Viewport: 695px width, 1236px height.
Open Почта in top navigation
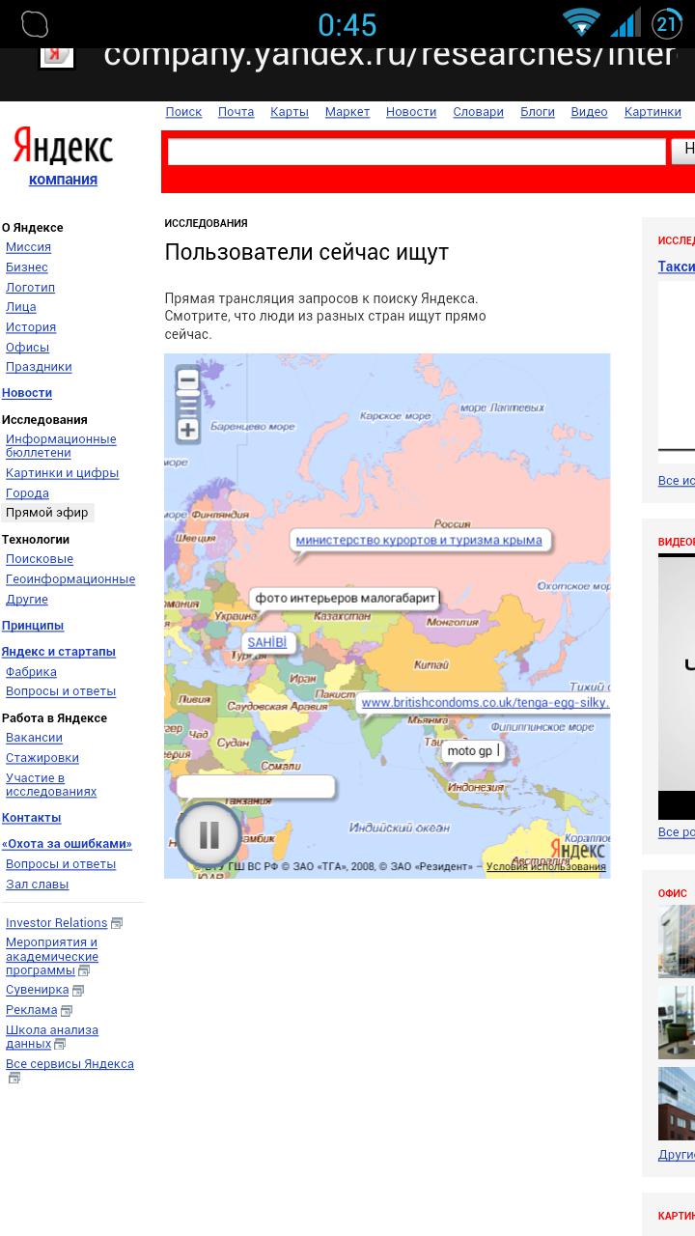[x=236, y=112]
